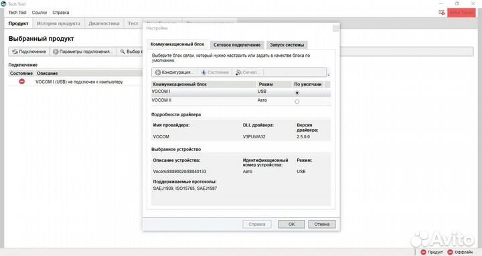Open Параметры подключения from the toolbar
The width and height of the screenshot is (482, 256).
pos(83,51)
